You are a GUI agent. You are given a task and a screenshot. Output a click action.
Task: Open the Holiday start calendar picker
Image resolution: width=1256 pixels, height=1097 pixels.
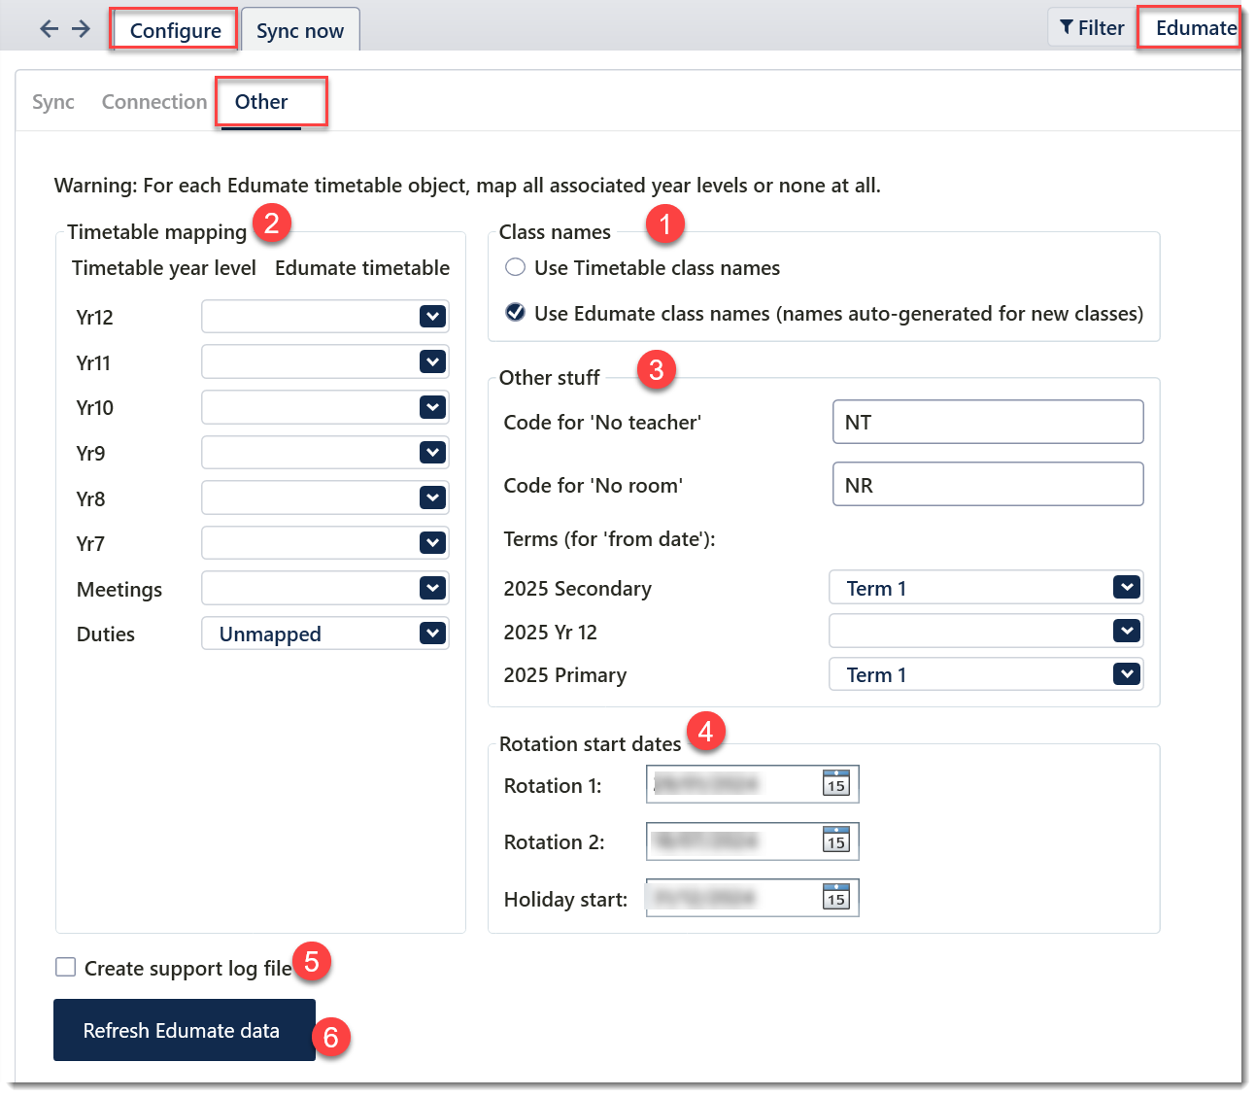[x=836, y=897]
